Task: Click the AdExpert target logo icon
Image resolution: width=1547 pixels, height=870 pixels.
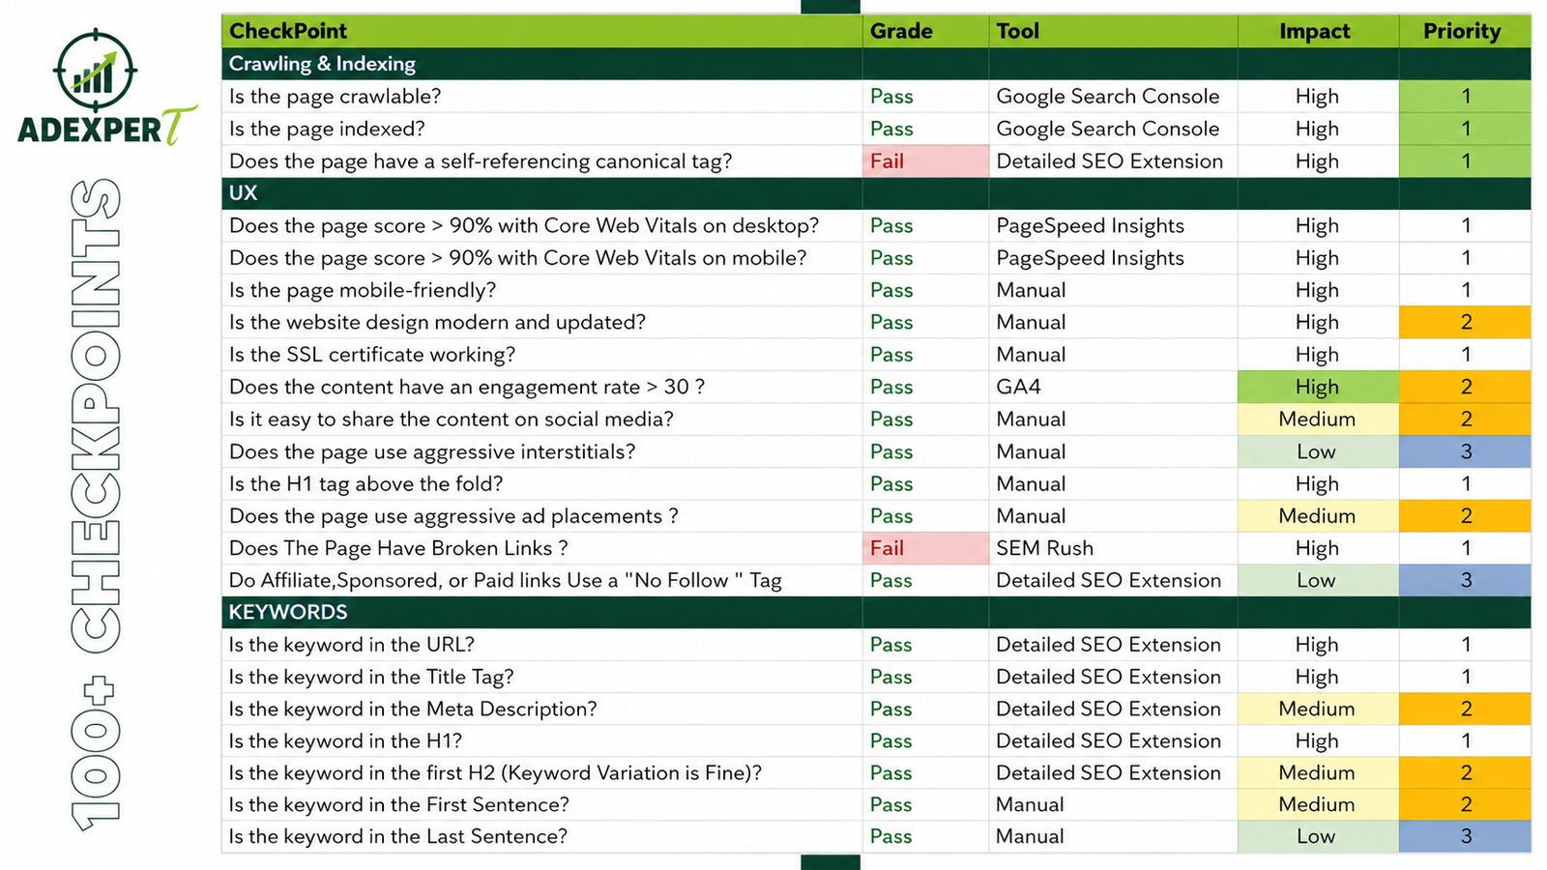Action: point(96,71)
